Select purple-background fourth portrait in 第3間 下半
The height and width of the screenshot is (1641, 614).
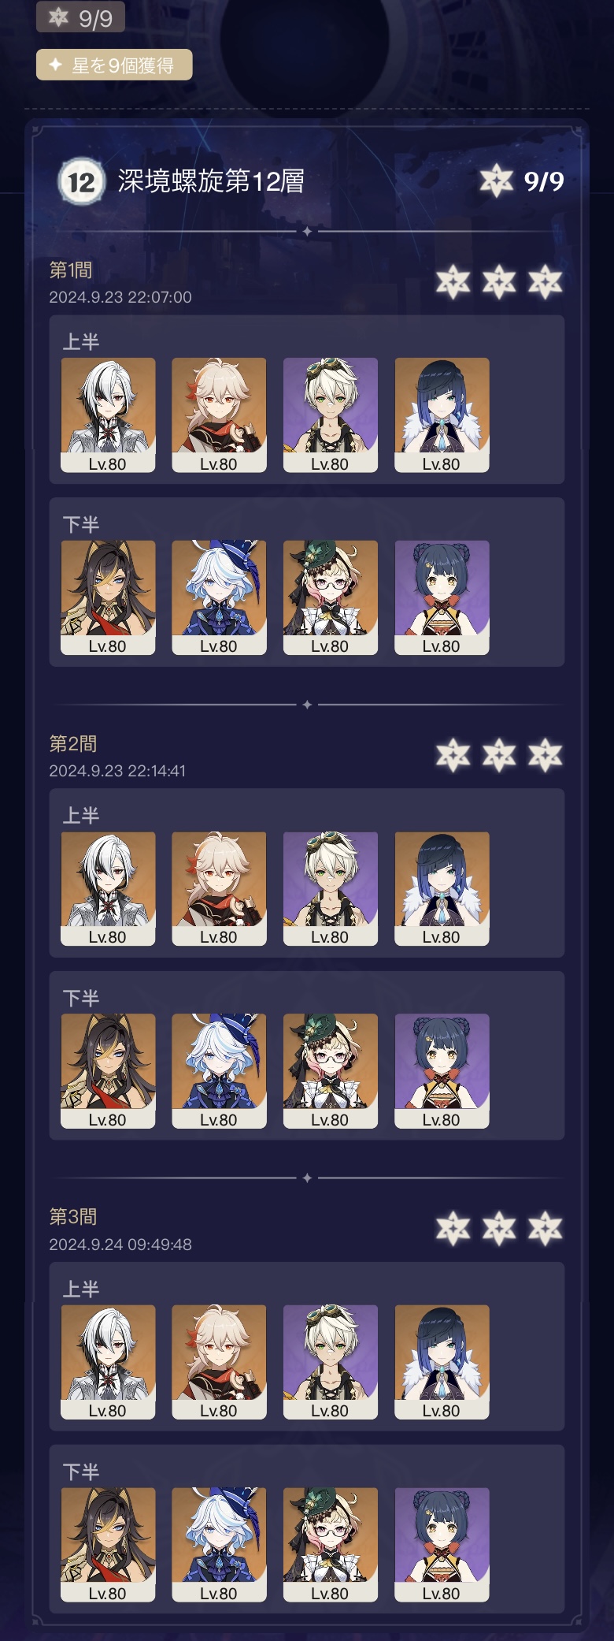click(442, 1545)
